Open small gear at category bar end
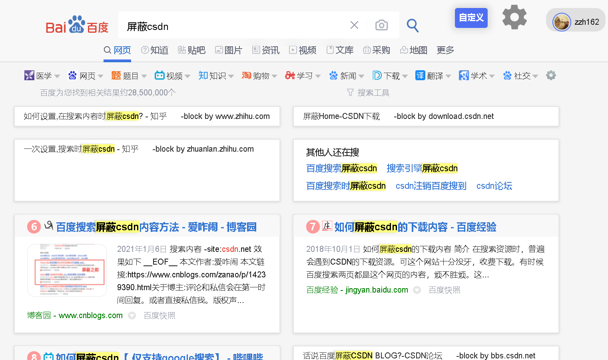 551,75
